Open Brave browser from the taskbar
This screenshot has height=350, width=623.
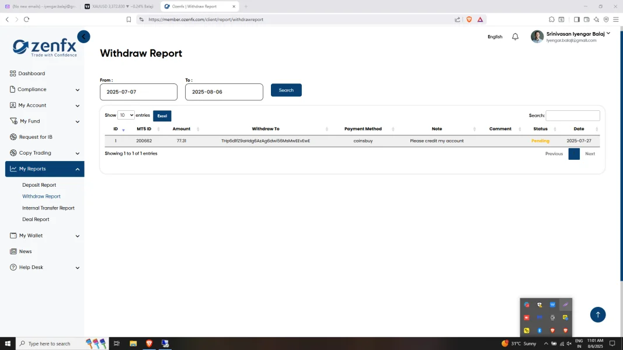(x=149, y=344)
